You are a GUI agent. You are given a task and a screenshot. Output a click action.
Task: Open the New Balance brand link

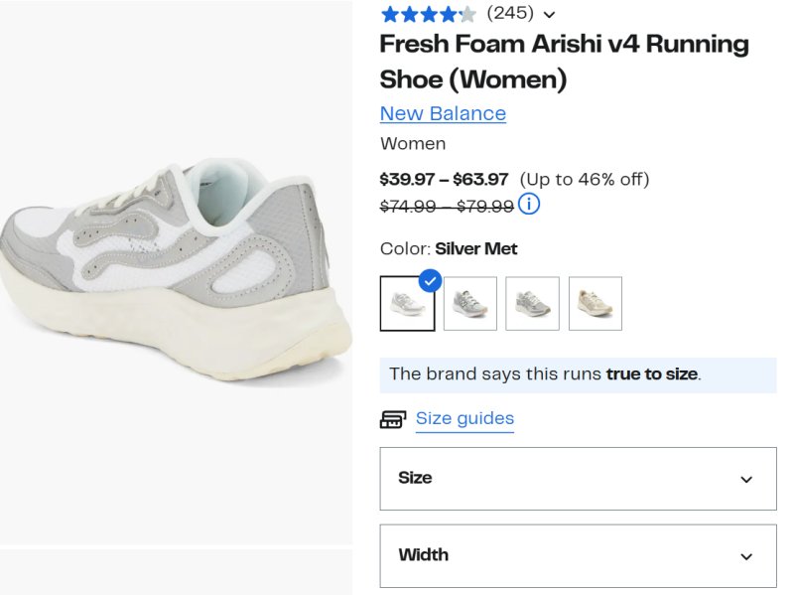pyautogui.click(x=443, y=113)
